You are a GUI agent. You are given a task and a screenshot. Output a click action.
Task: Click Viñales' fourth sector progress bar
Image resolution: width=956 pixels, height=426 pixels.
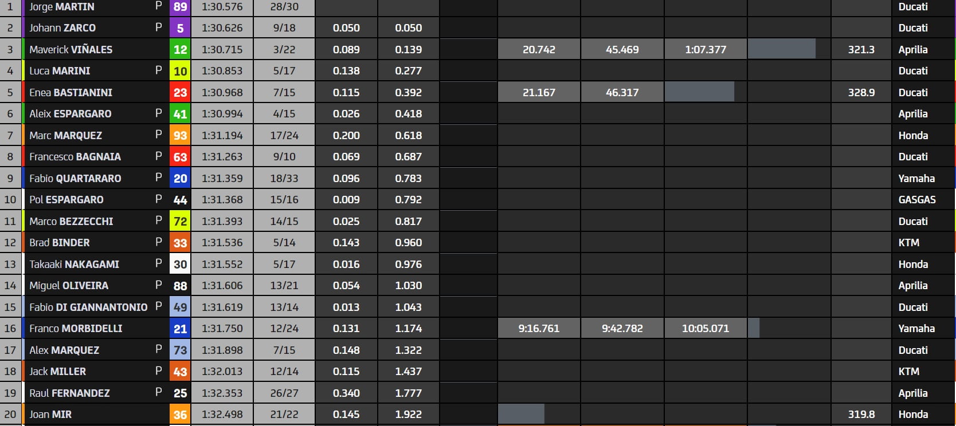782,49
